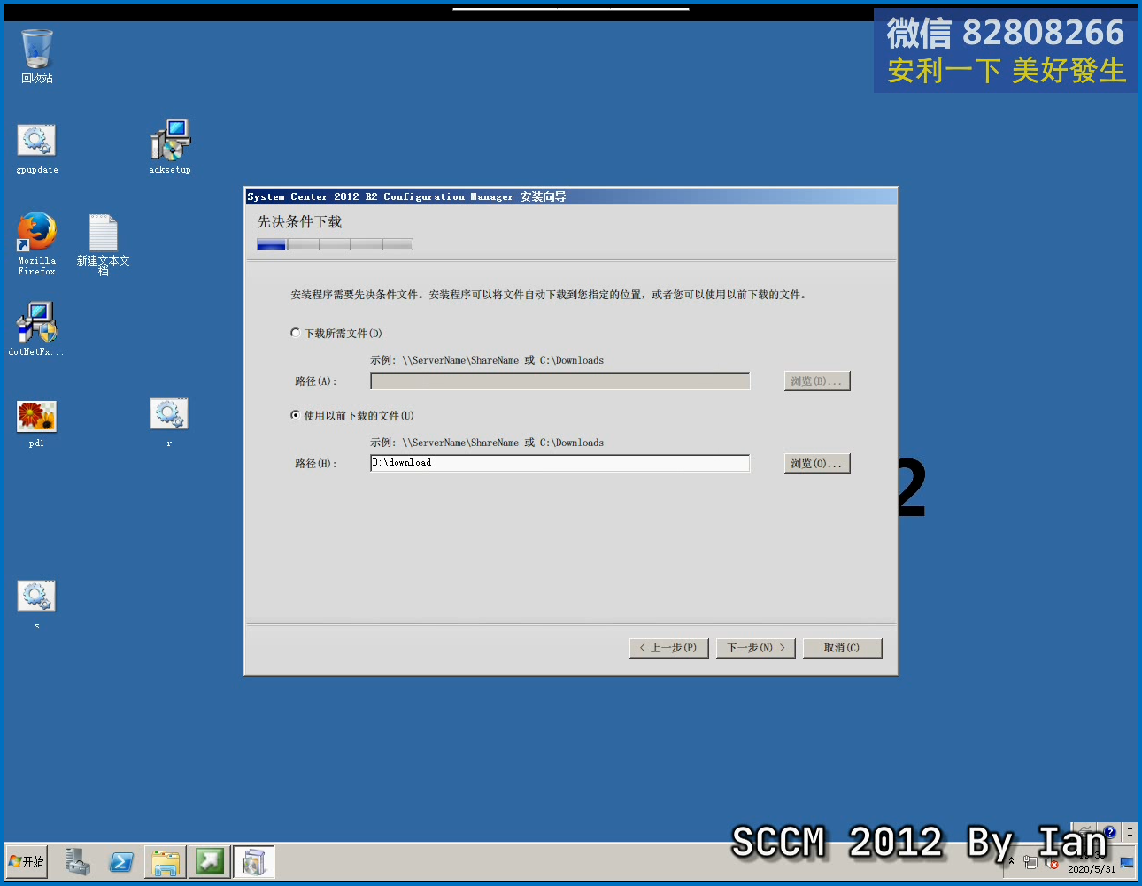Proceed with 下一步(N) button
This screenshot has height=886, width=1142.
(x=756, y=648)
